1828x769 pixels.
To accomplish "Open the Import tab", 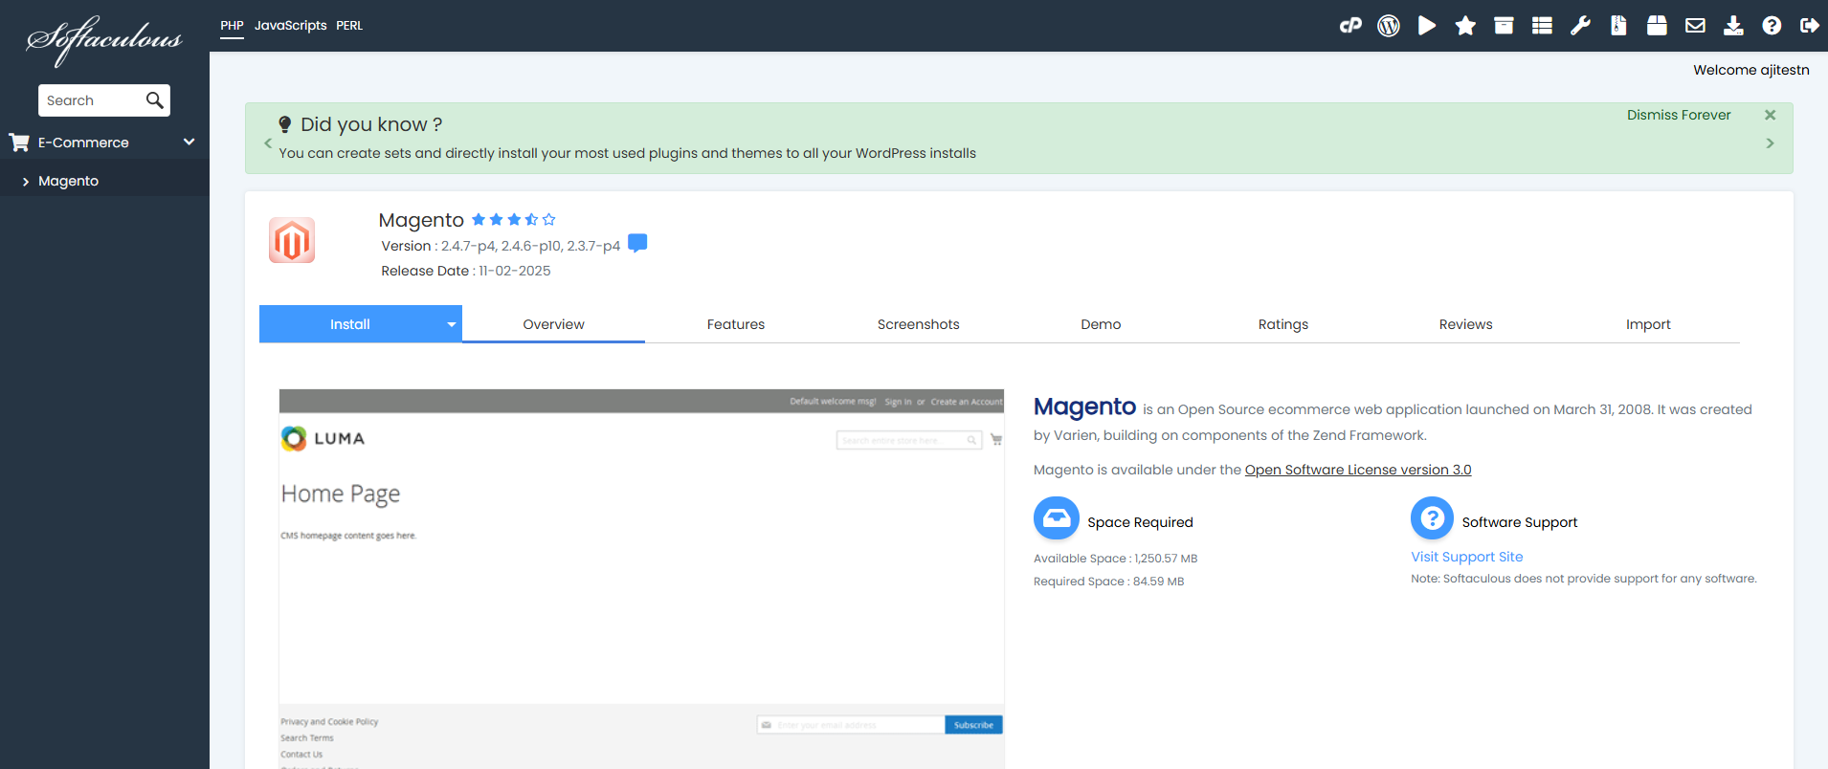I will [x=1648, y=324].
